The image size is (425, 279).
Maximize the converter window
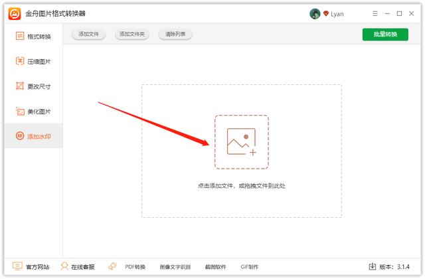(399, 13)
